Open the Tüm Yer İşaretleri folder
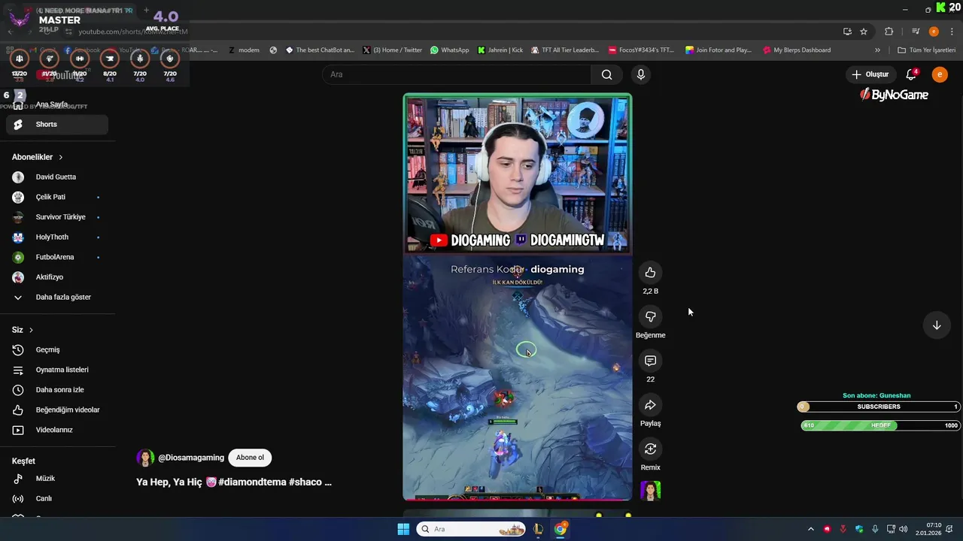The width and height of the screenshot is (963, 541). [x=926, y=50]
